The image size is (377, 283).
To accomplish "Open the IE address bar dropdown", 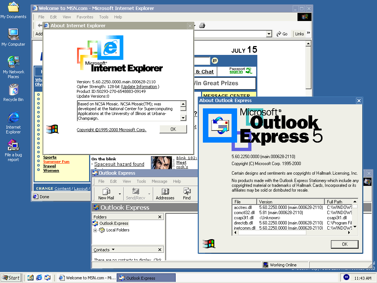I will (x=269, y=34).
